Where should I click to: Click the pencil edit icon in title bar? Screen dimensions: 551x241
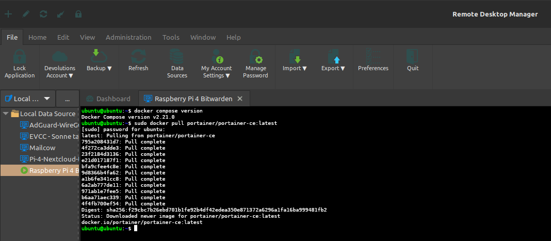pos(26,14)
